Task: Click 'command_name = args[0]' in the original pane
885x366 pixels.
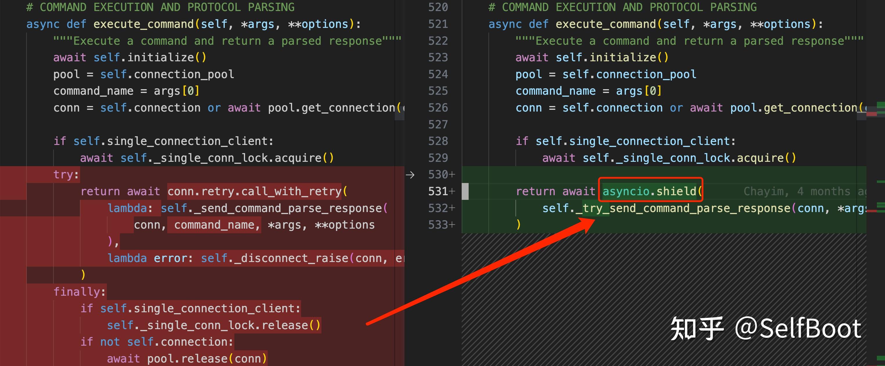Action: [x=126, y=91]
